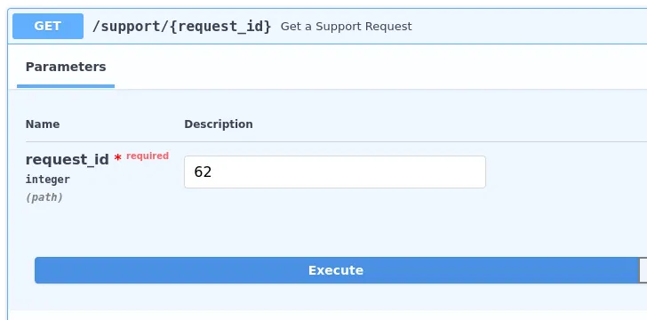This screenshot has height=320, width=647.
Task: Click the cut-off button beside Execute
Action: click(643, 270)
